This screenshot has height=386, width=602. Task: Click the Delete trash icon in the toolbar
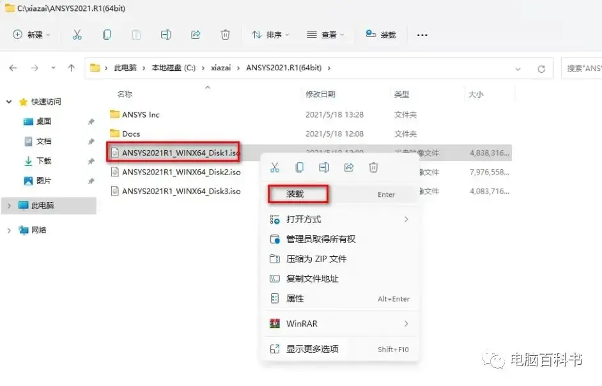[x=226, y=35]
